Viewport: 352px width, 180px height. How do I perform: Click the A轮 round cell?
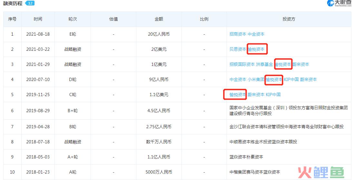[x=73, y=172]
